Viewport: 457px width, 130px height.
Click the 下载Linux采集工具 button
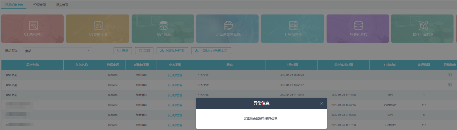[x=211, y=51]
